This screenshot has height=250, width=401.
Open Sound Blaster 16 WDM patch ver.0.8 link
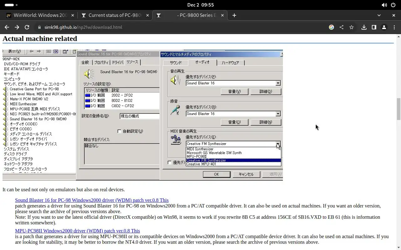pyautogui.click(x=92, y=200)
